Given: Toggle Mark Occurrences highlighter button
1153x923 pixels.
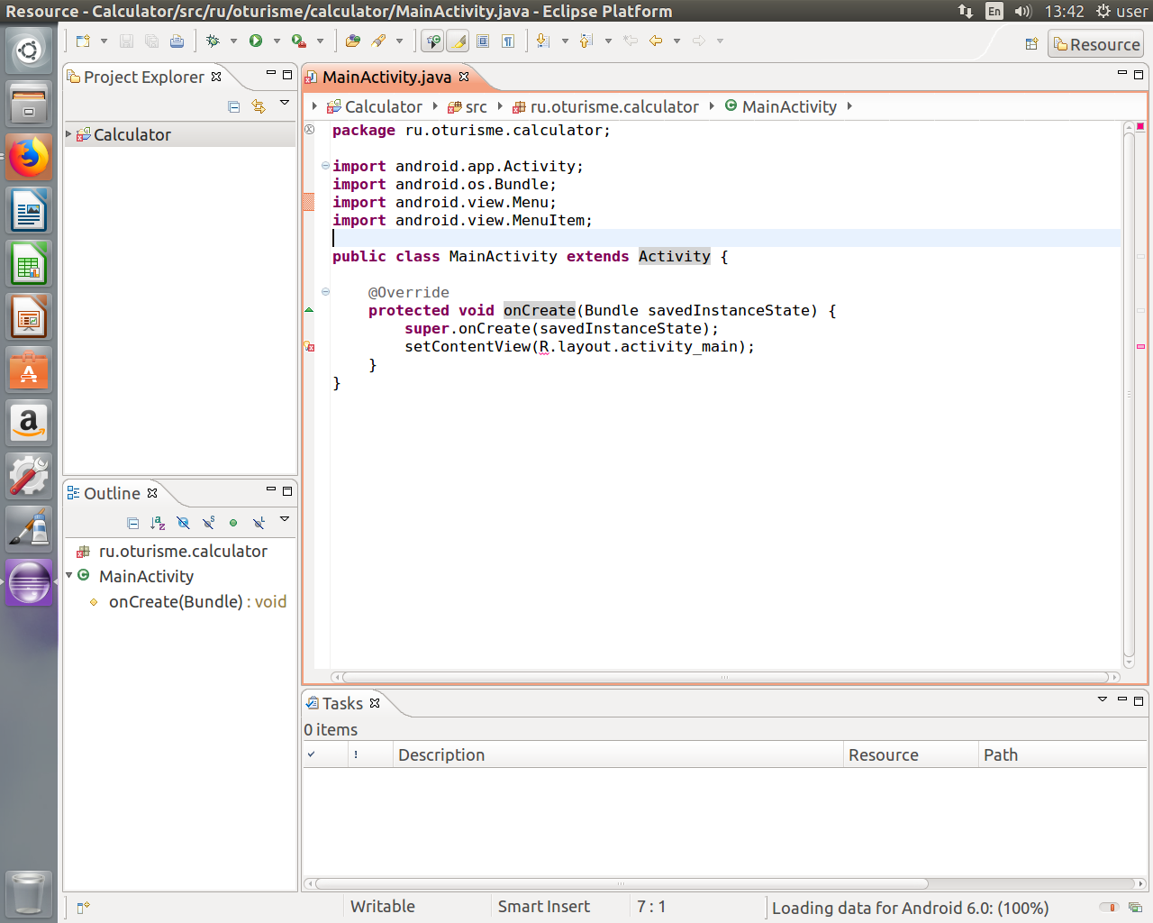Looking at the screenshot, I should pyautogui.click(x=458, y=41).
